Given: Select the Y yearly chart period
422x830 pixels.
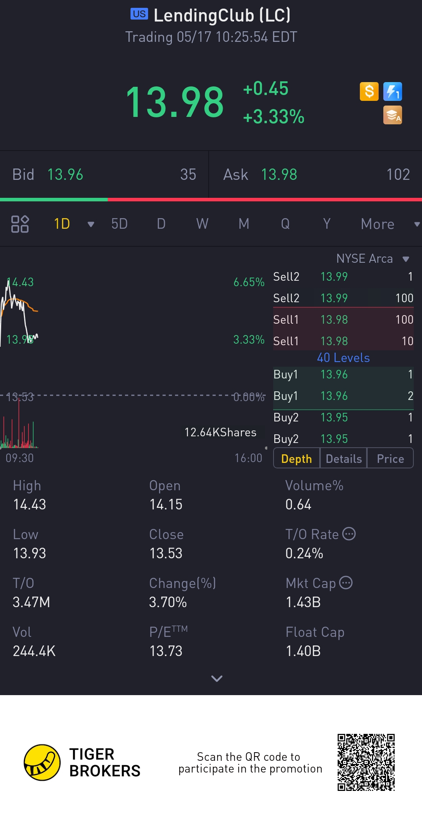Looking at the screenshot, I should pyautogui.click(x=327, y=224).
